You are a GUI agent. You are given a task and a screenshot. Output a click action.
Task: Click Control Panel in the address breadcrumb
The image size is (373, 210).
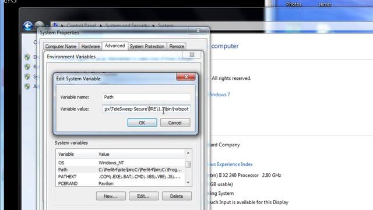[82, 25]
